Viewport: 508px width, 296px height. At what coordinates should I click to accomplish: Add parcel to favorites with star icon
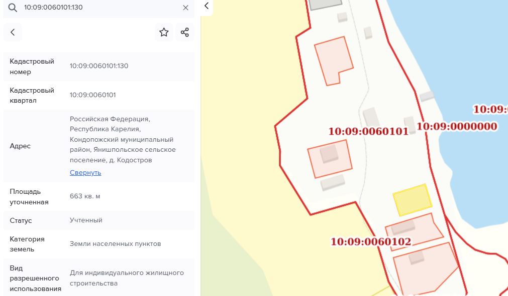164,32
